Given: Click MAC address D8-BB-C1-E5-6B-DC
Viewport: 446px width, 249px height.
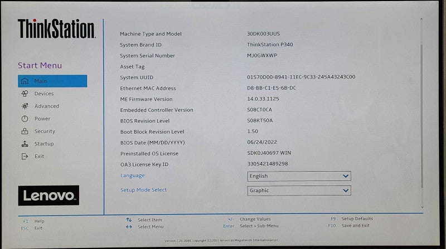Looking at the screenshot, I should point(272,88).
